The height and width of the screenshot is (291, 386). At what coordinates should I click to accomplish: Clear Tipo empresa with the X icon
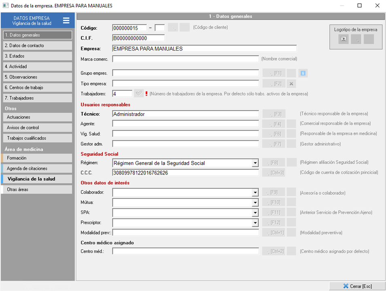point(291,84)
